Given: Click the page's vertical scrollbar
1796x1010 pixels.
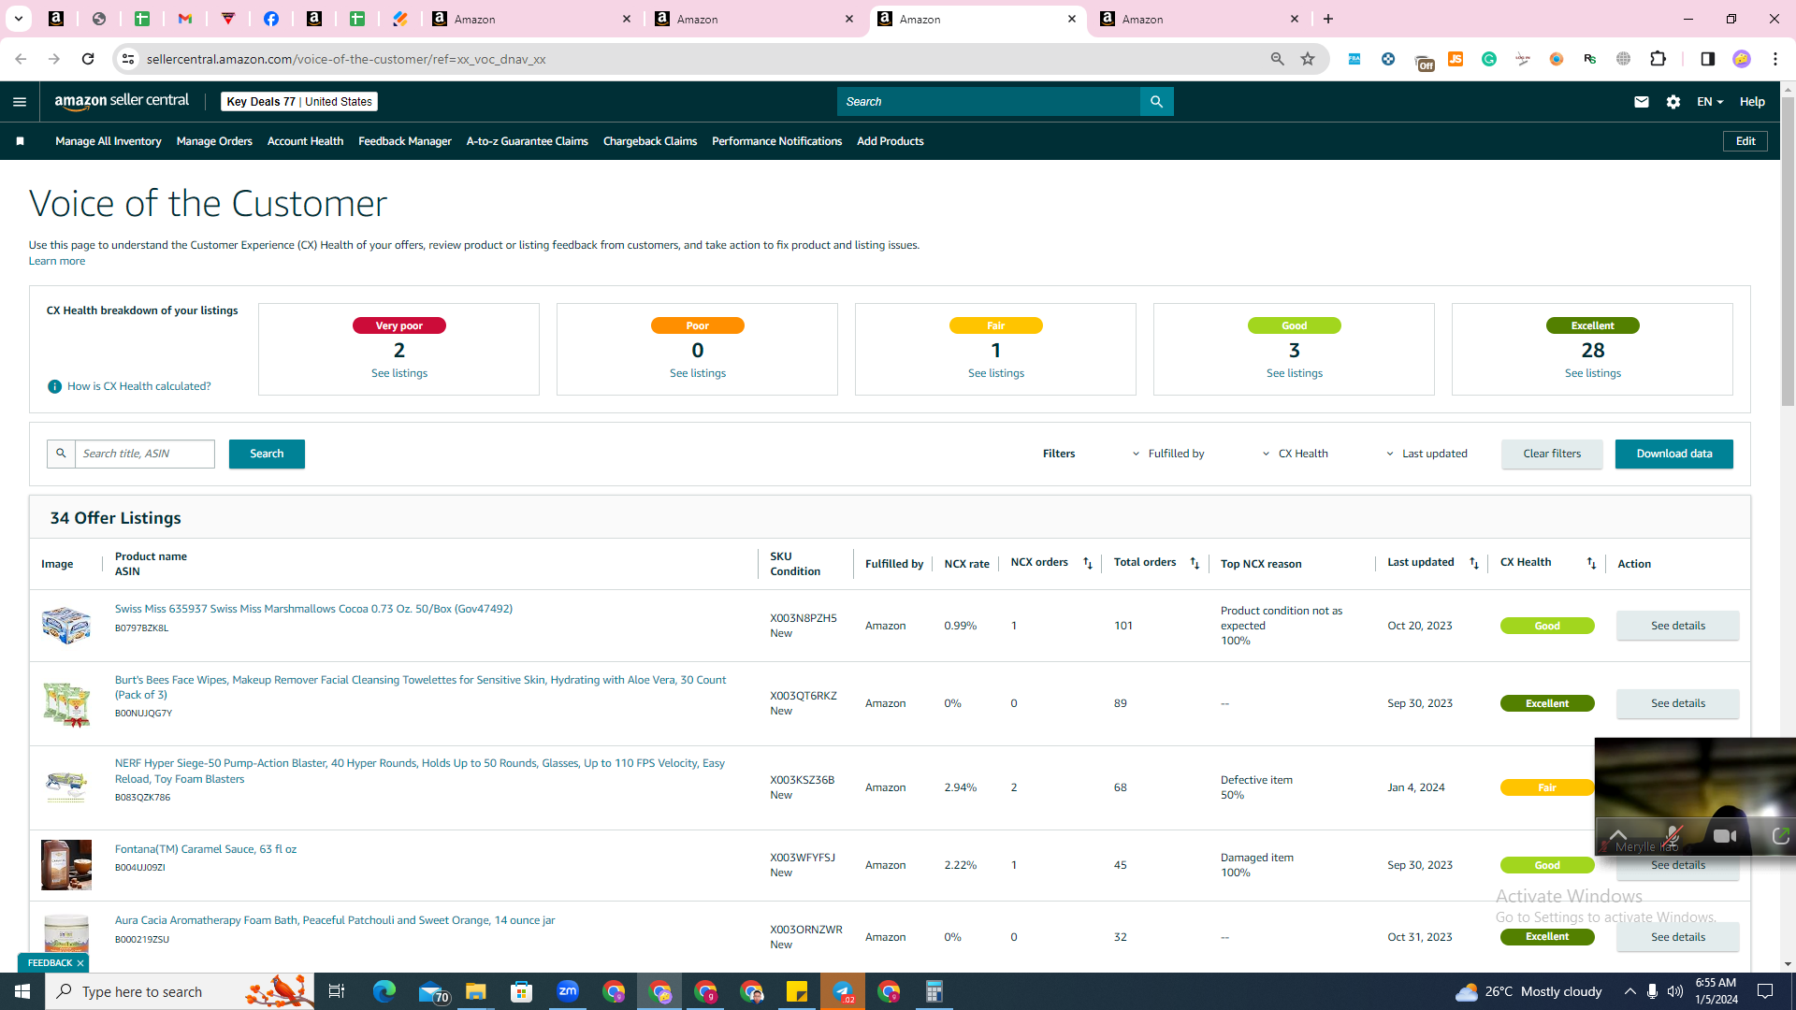Looking at the screenshot, I should tap(1788, 252).
